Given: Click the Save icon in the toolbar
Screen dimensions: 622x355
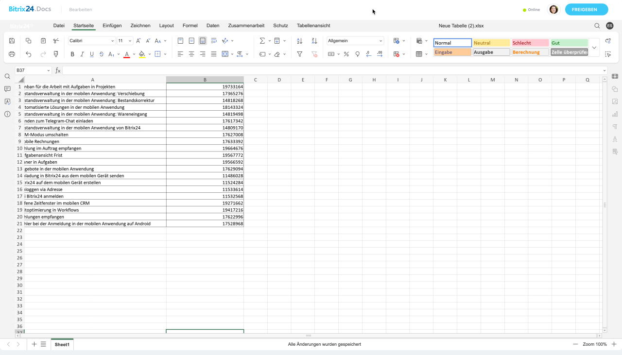Looking at the screenshot, I should (12, 41).
